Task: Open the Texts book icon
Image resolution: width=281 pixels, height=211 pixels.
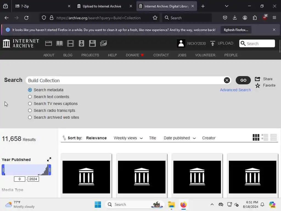Action: (x=60, y=43)
